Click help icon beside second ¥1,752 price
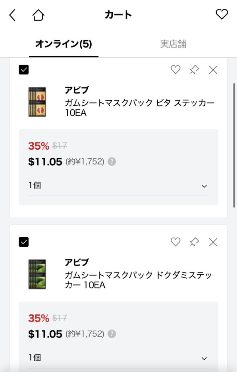 112,334
